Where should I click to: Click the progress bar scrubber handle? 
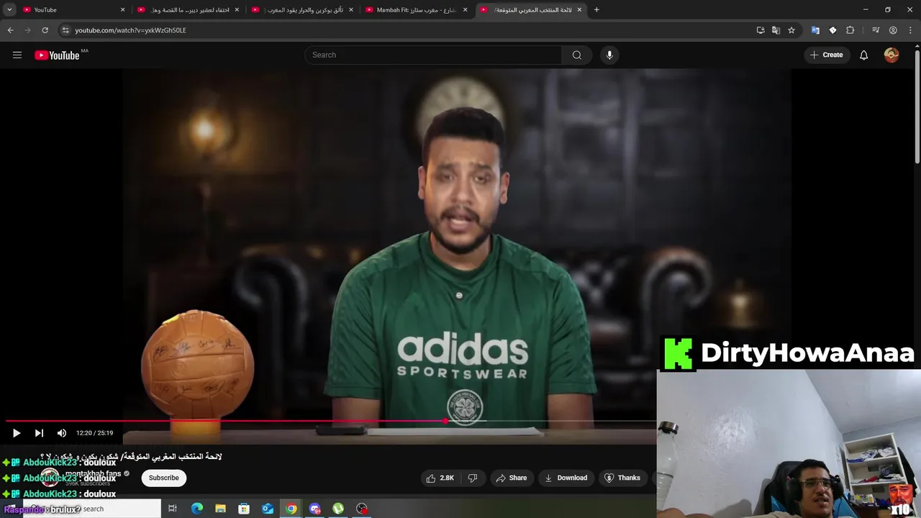pos(445,421)
